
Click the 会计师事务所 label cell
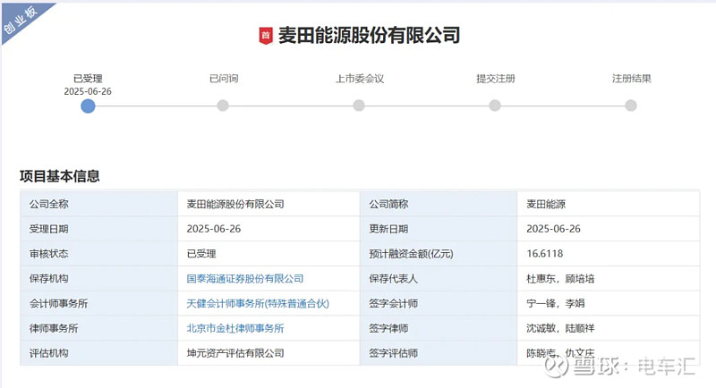(x=98, y=303)
